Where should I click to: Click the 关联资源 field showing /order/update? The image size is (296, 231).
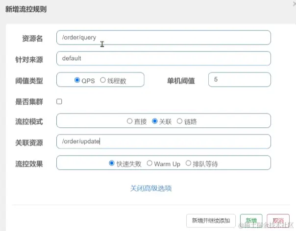[x=164, y=141]
